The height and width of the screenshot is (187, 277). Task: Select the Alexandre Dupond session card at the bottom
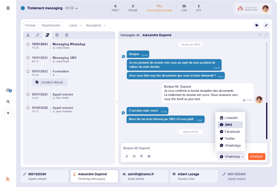94,176
